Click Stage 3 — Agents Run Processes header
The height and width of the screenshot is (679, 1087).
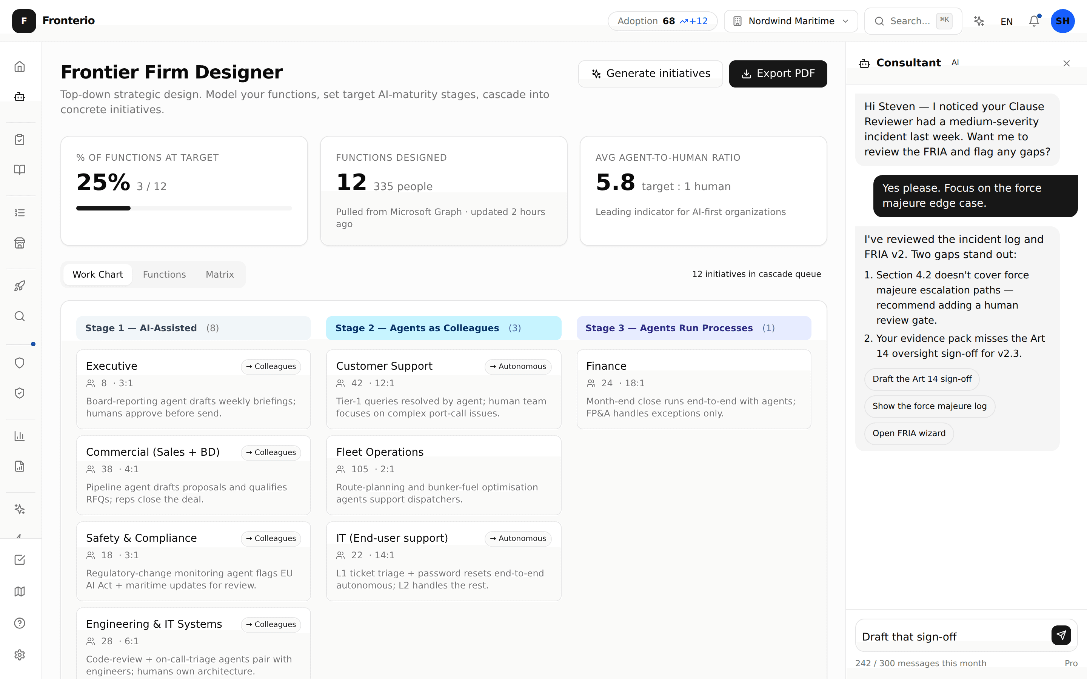click(693, 328)
